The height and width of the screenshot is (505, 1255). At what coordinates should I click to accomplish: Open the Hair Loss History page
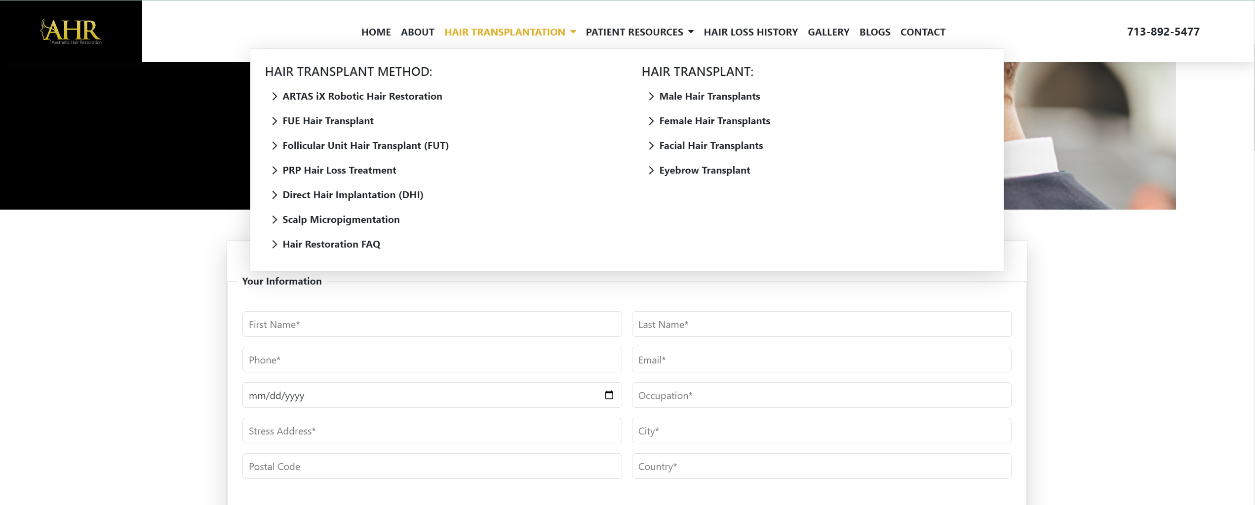(x=750, y=32)
